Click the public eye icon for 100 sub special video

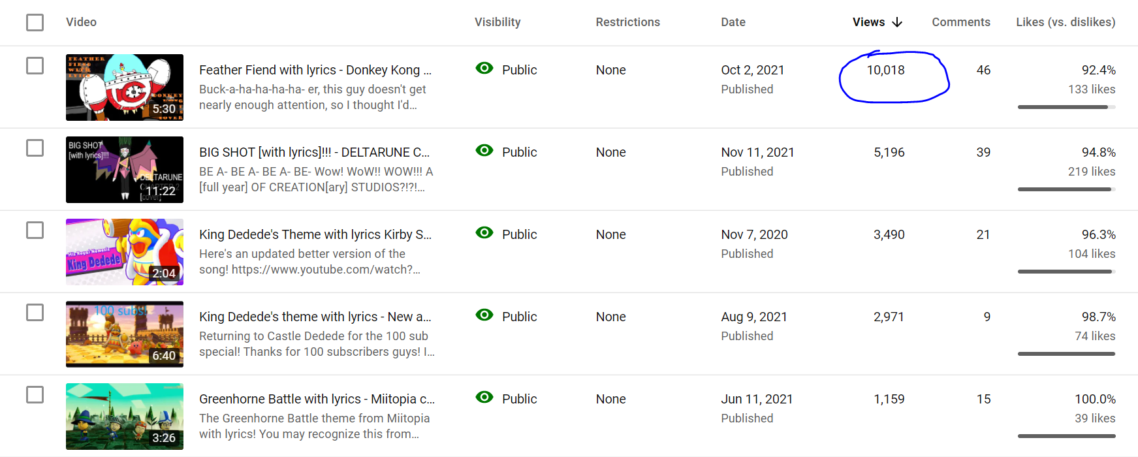point(484,315)
